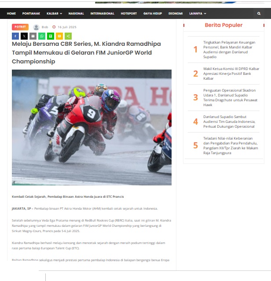Share article on X (Twitter)
This screenshot has width=271, height=281.
(24, 36)
